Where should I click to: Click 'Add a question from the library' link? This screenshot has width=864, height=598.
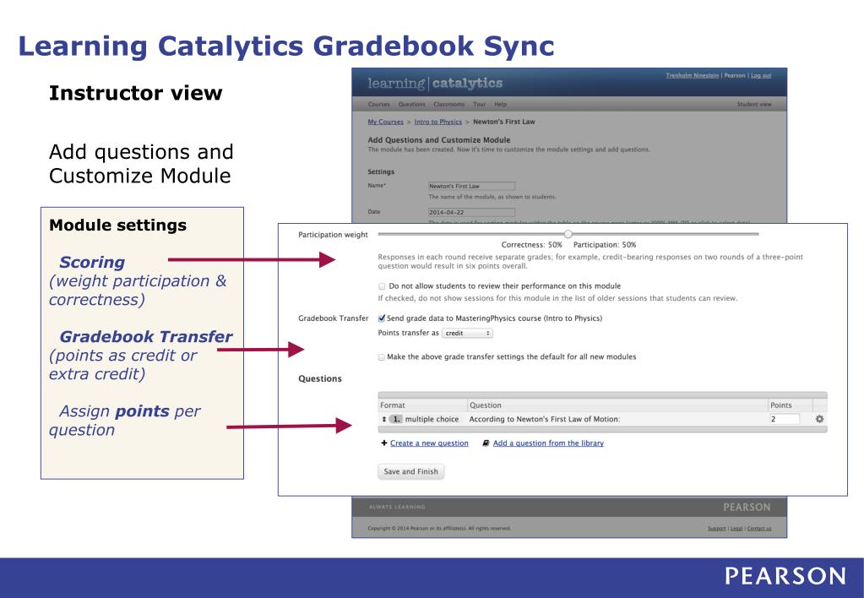pos(548,443)
